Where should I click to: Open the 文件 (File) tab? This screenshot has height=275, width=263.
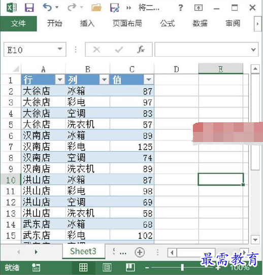tap(18, 23)
